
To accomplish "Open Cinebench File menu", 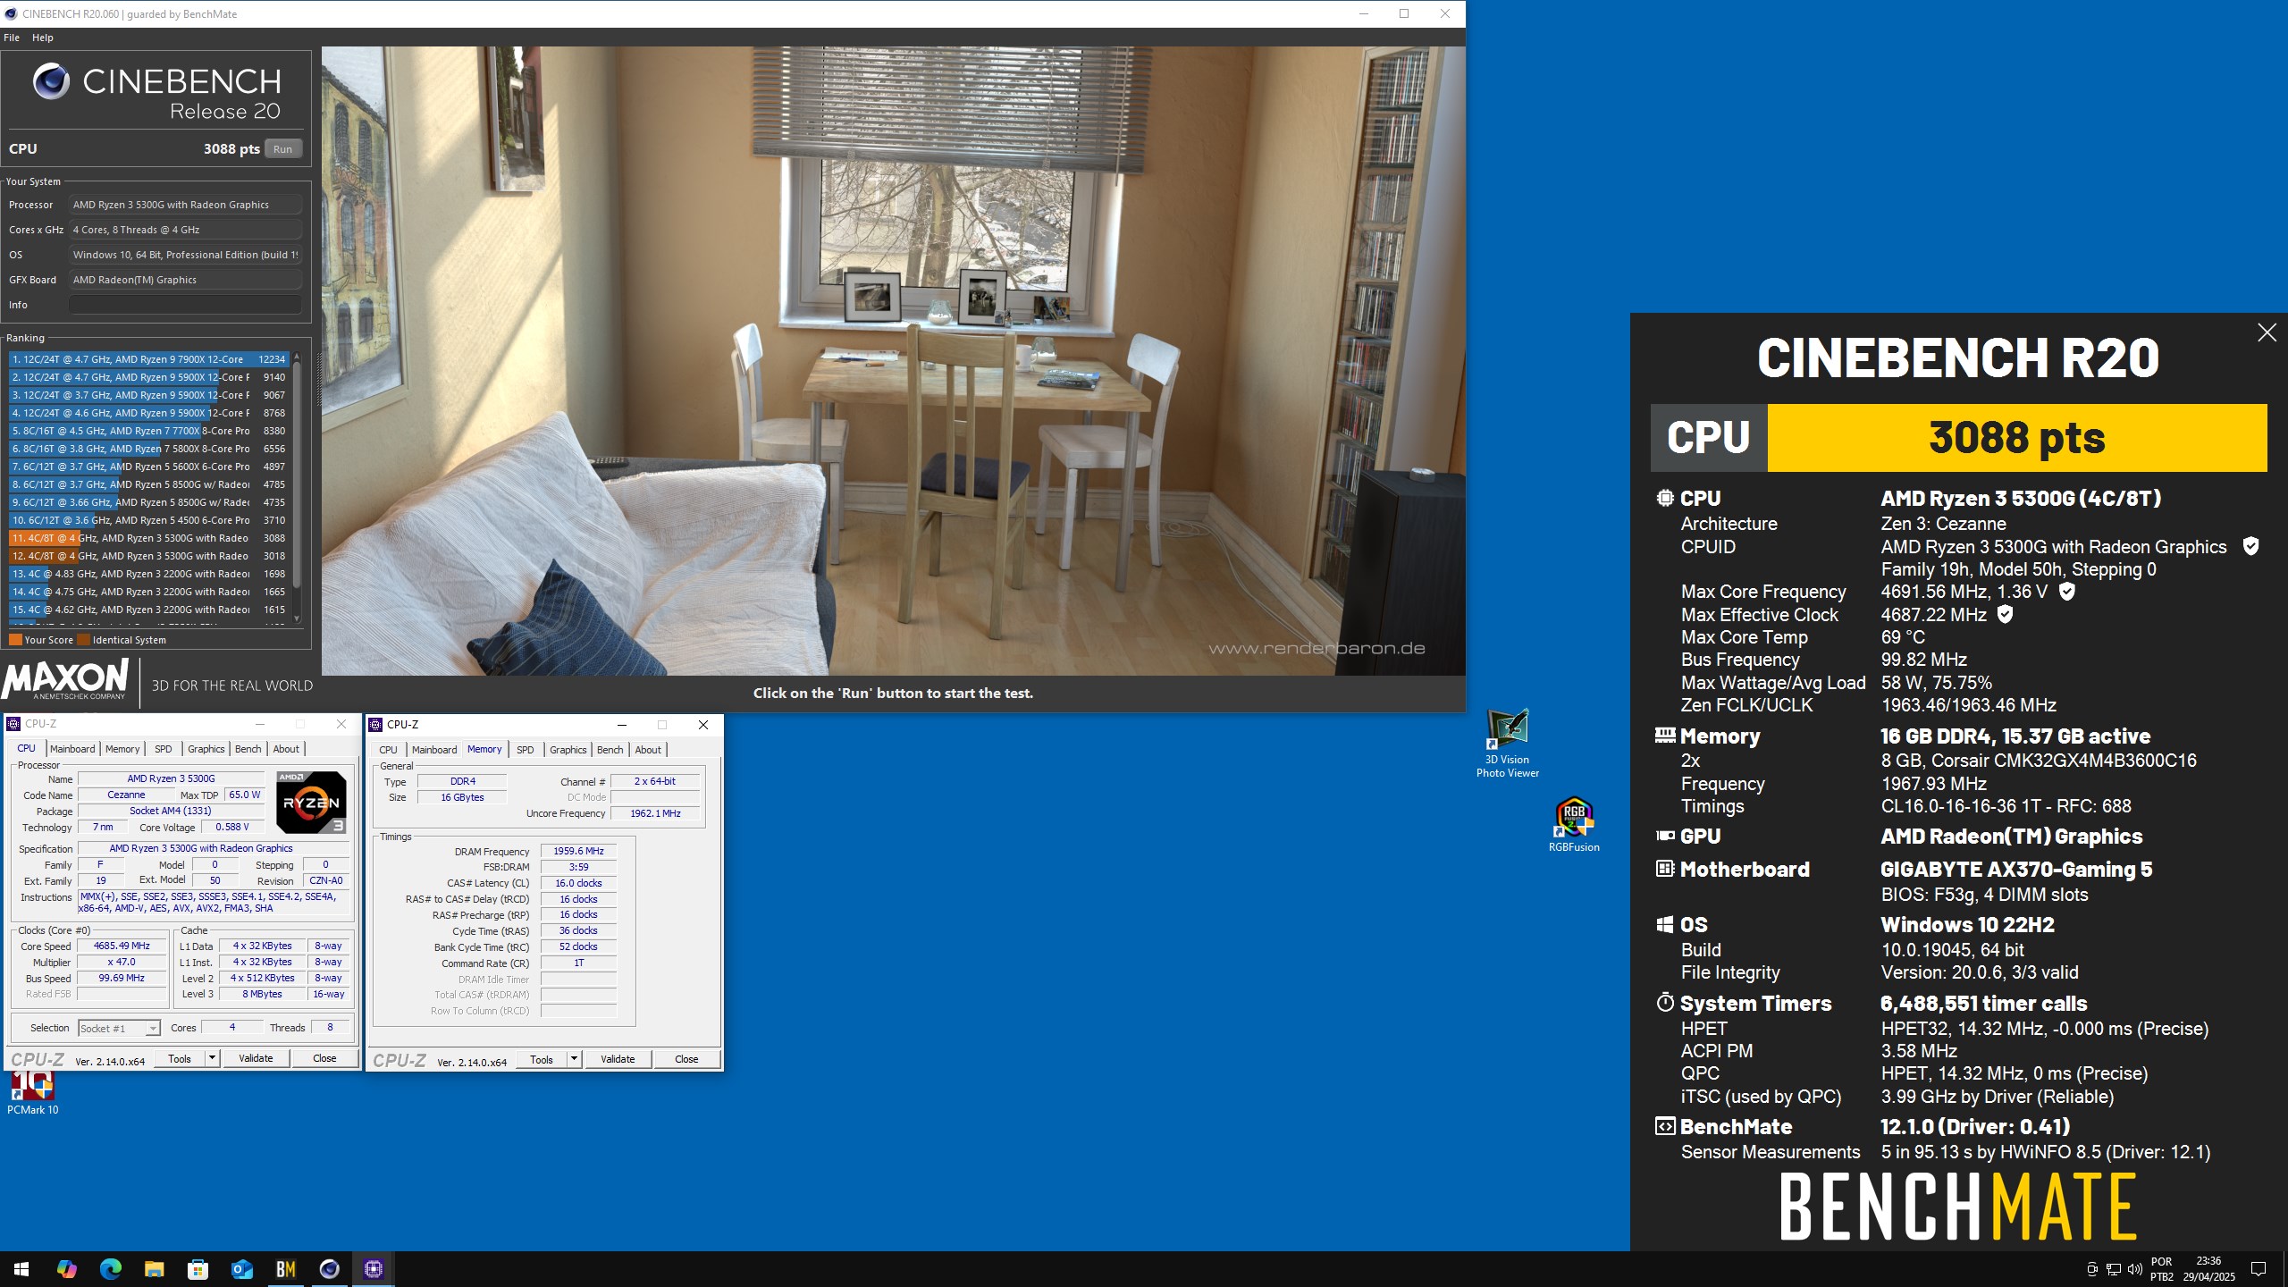I will point(12,38).
